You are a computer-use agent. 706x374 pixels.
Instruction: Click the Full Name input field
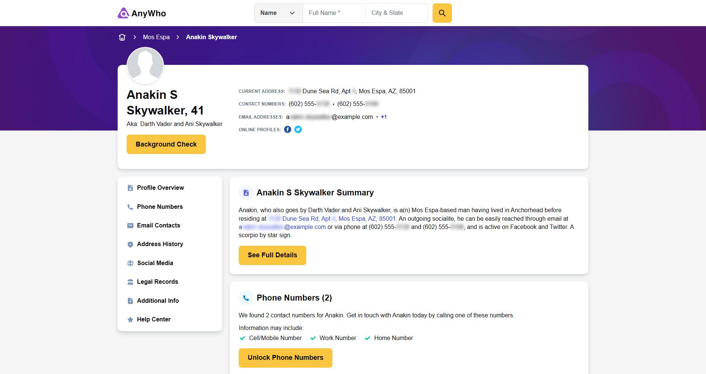coord(334,13)
